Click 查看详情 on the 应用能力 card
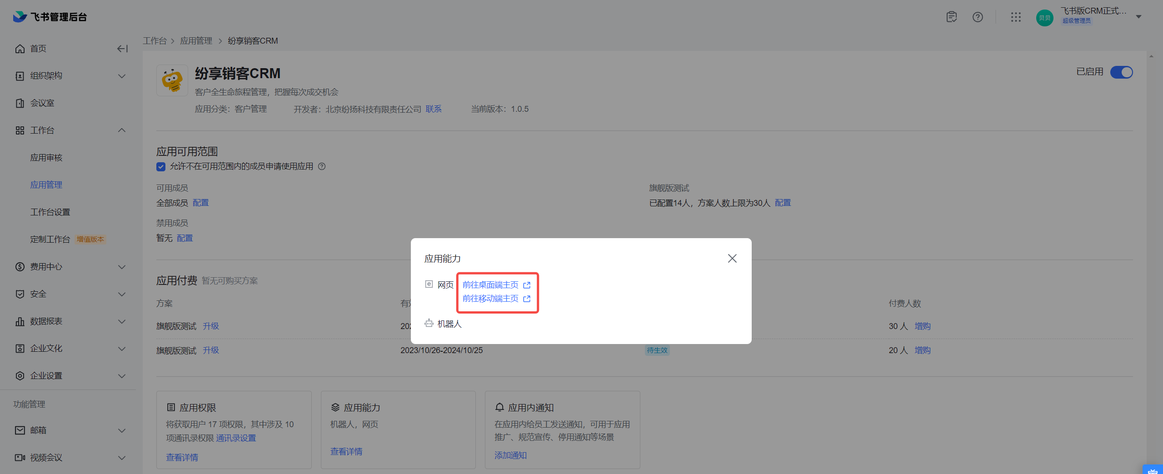Viewport: 1163px width, 474px height. 346,452
